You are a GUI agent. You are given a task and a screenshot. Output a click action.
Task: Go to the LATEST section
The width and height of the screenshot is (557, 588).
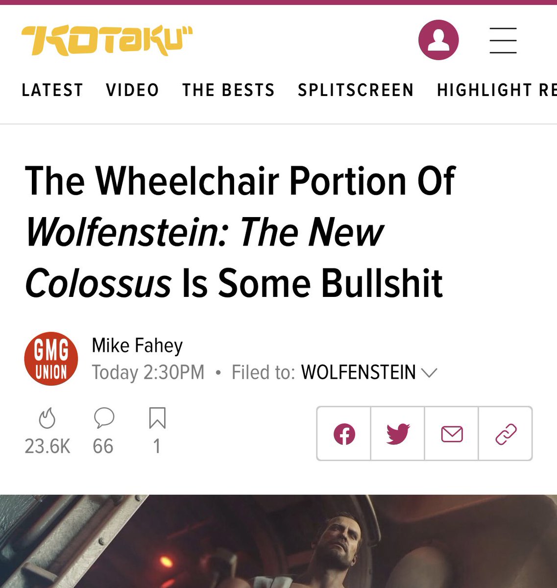coord(52,90)
